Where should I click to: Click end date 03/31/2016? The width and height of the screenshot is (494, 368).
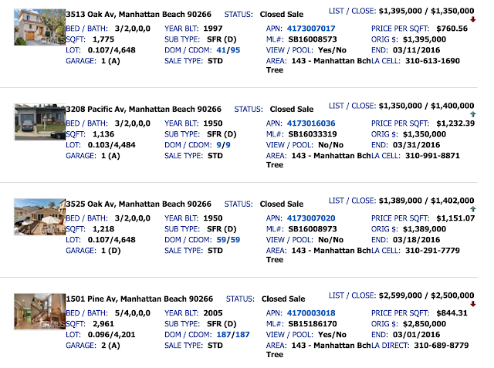pyautogui.click(x=417, y=145)
